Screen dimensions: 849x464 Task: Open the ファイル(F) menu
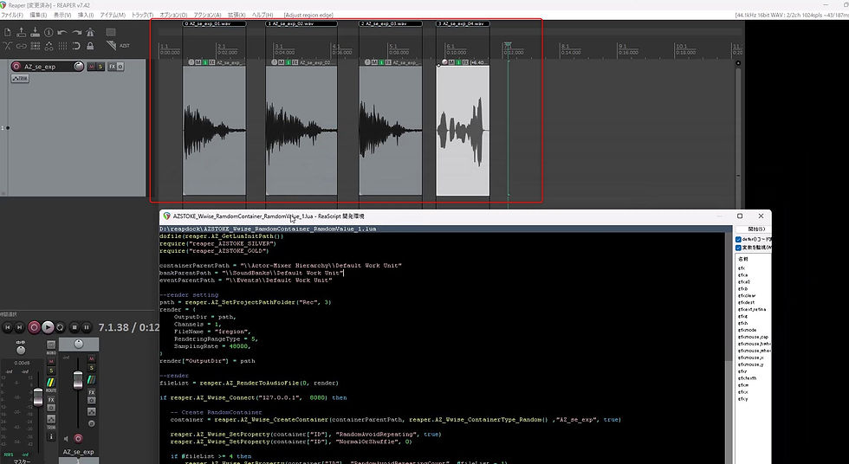coord(12,15)
